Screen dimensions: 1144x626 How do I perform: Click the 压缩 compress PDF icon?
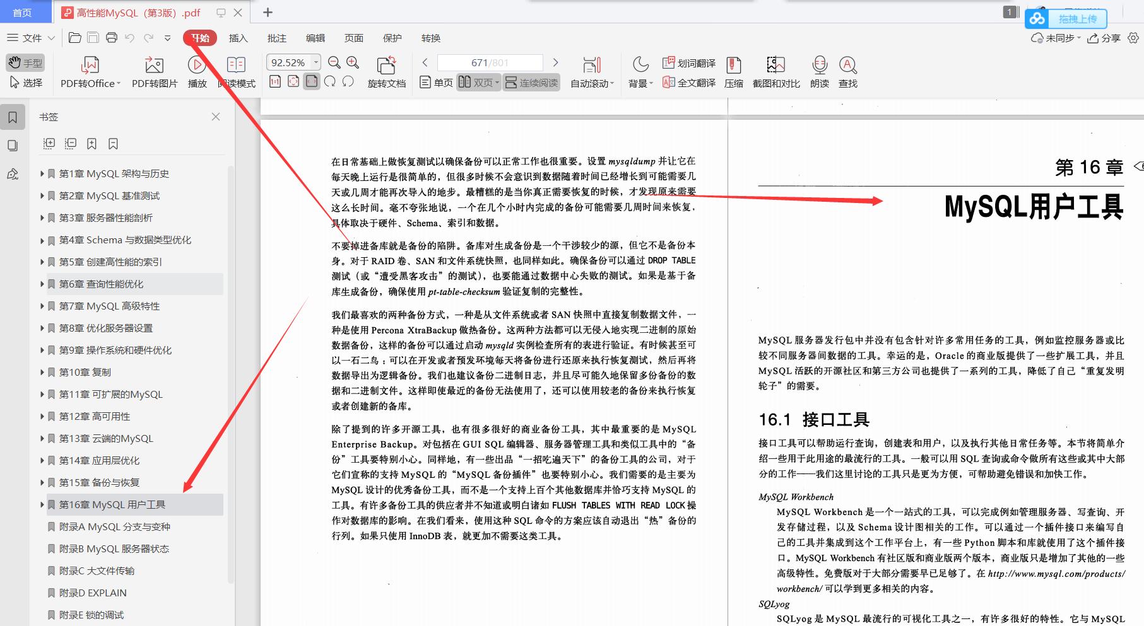pos(733,71)
